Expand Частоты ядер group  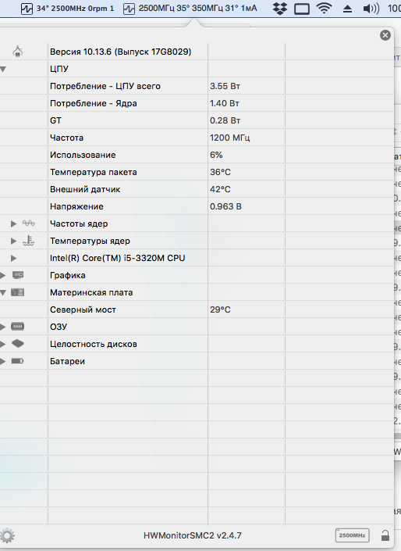[x=14, y=224]
